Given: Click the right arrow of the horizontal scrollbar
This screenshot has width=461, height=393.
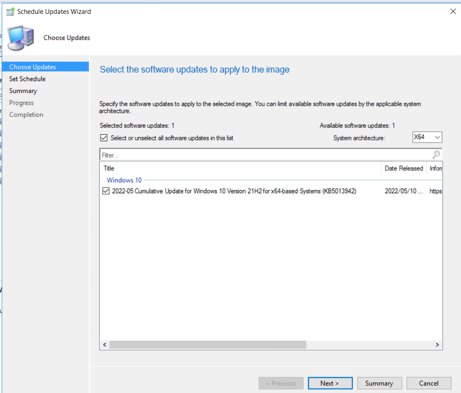Looking at the screenshot, I should pyautogui.click(x=437, y=344).
